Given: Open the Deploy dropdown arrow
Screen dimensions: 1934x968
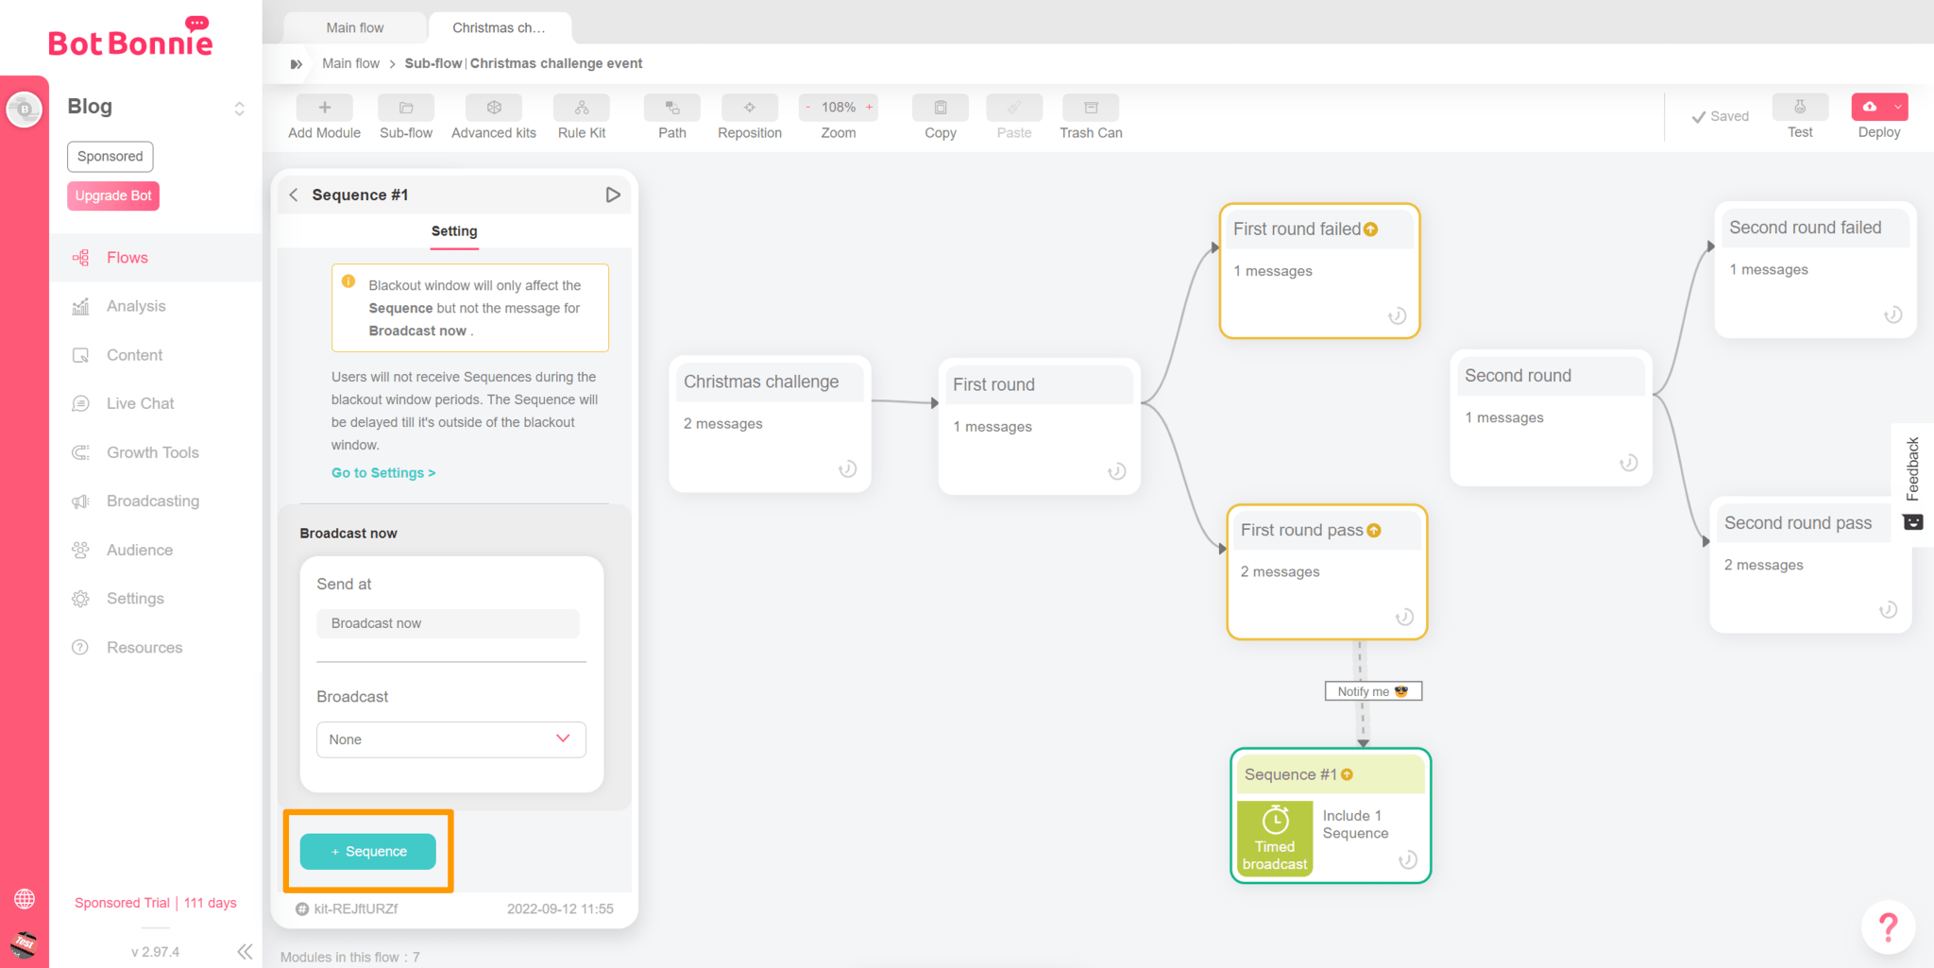Looking at the screenshot, I should 1897,107.
